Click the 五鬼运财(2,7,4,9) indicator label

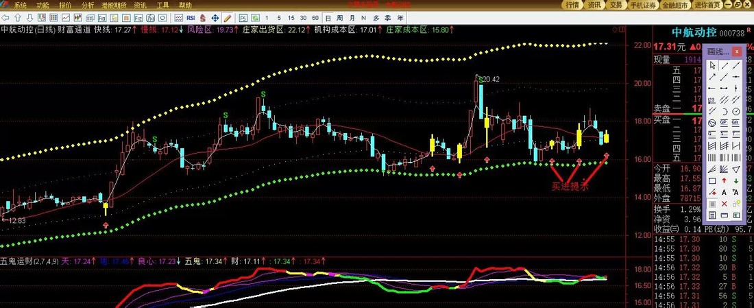[x=29, y=261]
